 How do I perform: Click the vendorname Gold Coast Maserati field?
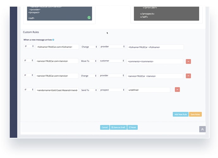click(x=57, y=90)
